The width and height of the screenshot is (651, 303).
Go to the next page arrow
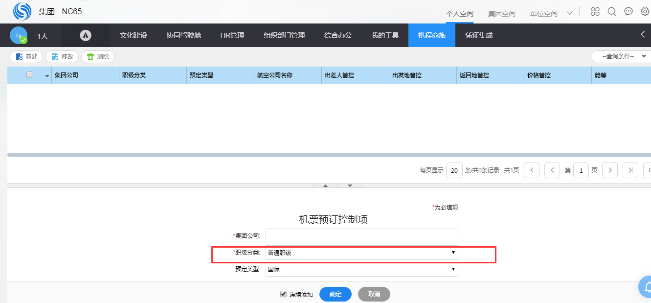tap(610, 170)
